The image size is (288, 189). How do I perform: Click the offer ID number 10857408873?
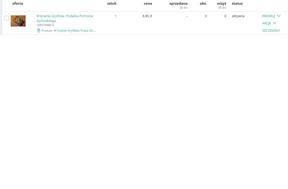coord(45,25)
